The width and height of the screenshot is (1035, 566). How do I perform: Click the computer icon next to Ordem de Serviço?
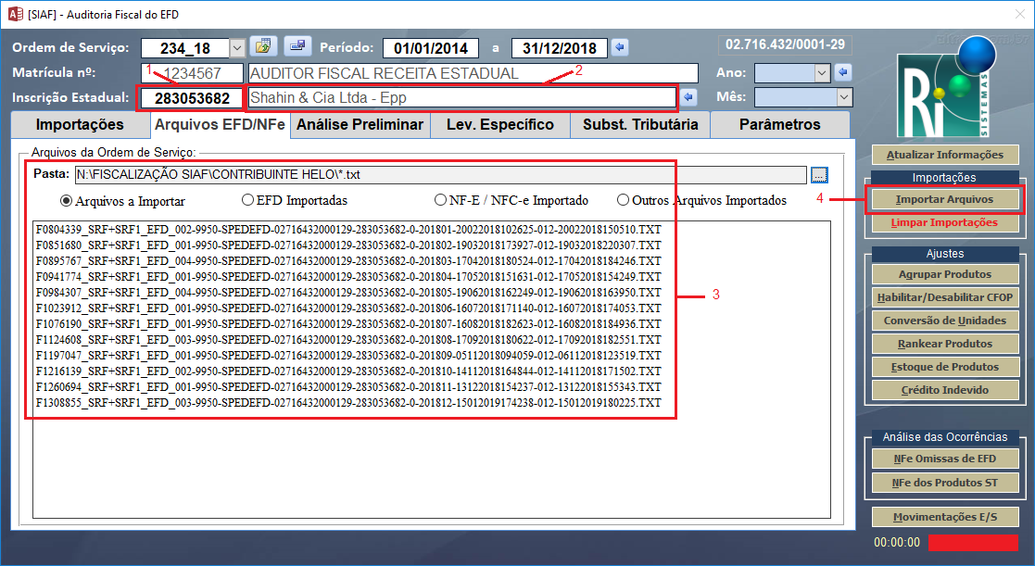coord(297,46)
